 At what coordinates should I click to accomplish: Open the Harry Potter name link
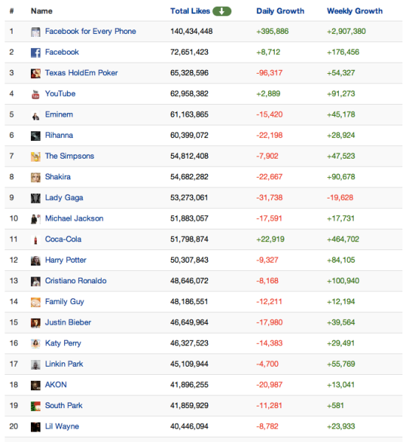(x=66, y=260)
